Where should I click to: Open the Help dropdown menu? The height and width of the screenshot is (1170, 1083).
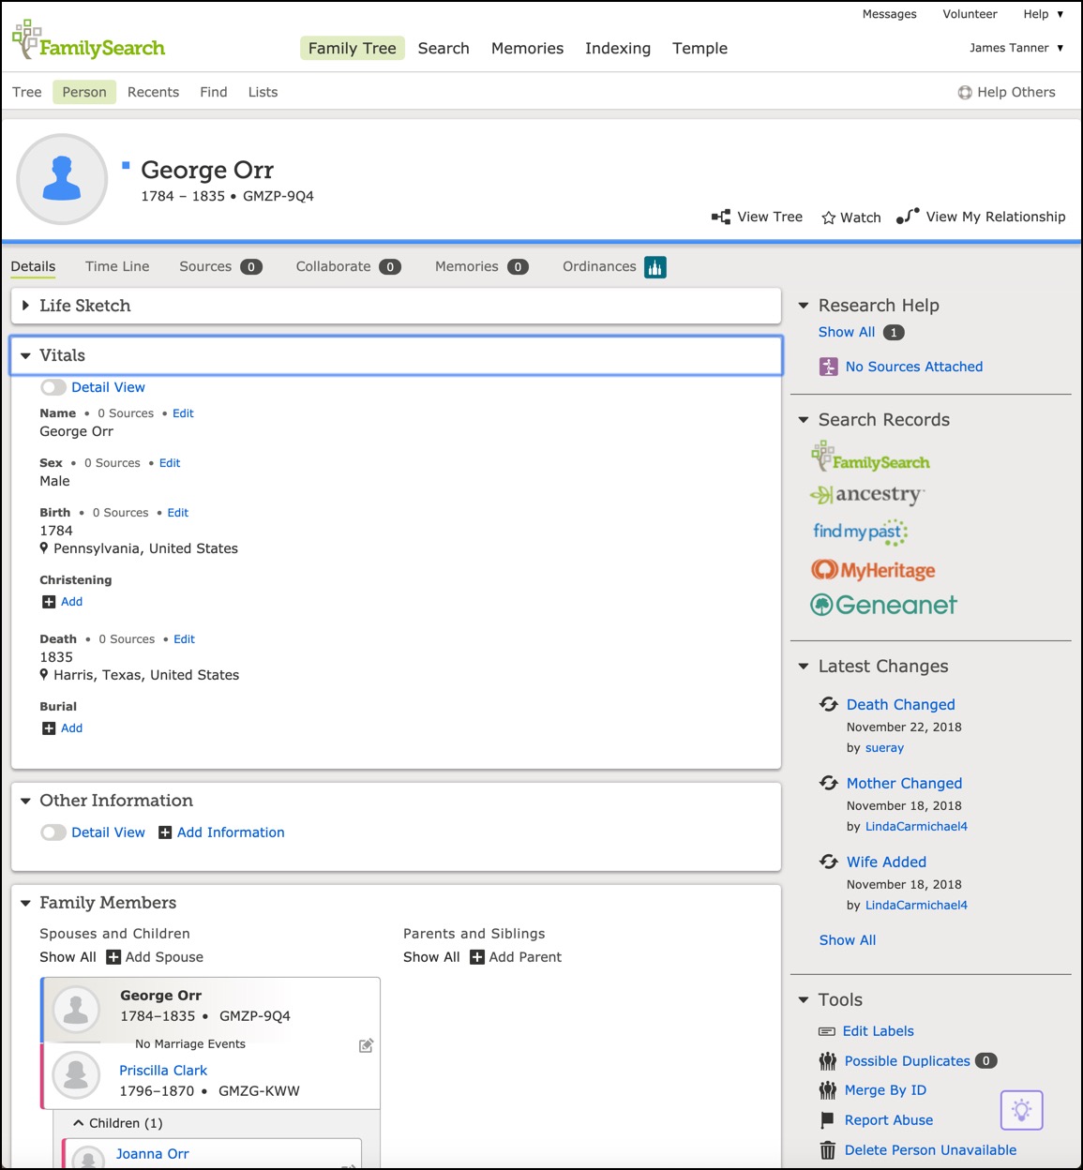(1044, 14)
